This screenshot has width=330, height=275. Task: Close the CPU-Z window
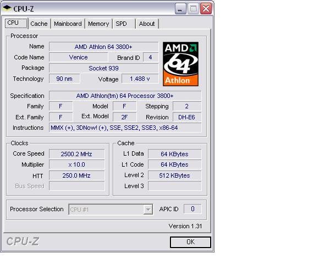click(206, 9)
